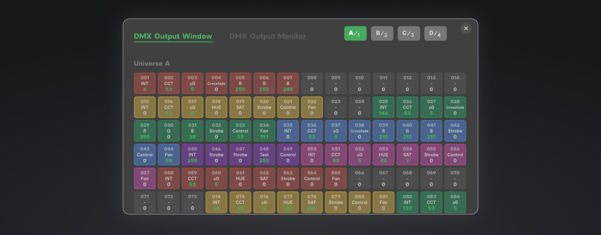This screenshot has height=235, width=601.
Task: Click channel 043 Control cell
Action: pyautogui.click(x=145, y=155)
